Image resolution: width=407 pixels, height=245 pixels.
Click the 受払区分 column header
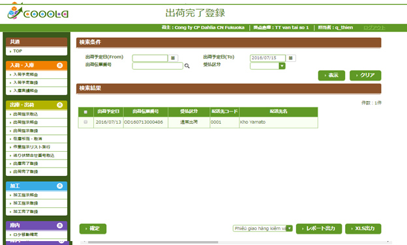coord(189,111)
